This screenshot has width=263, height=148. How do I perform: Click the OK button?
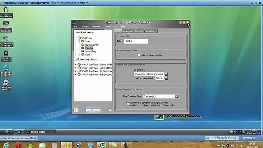(x=93, y=110)
